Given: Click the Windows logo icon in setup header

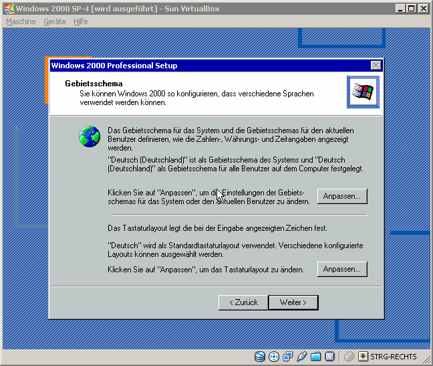Looking at the screenshot, I should (363, 92).
